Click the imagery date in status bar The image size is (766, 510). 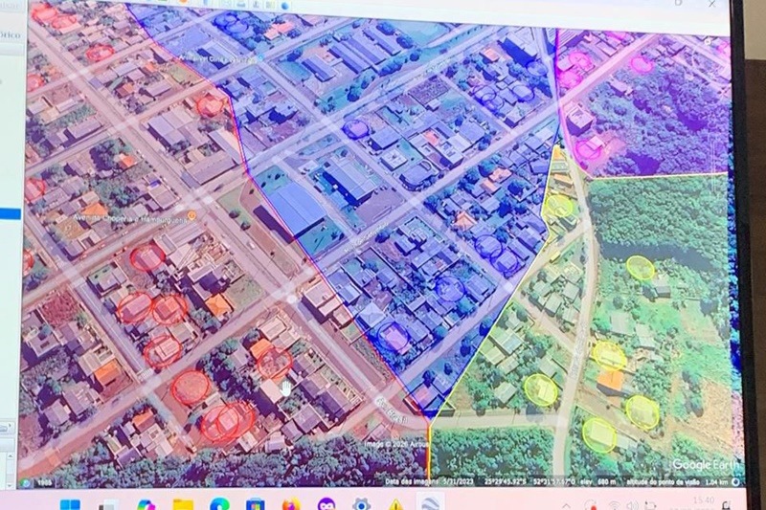[x=428, y=480]
